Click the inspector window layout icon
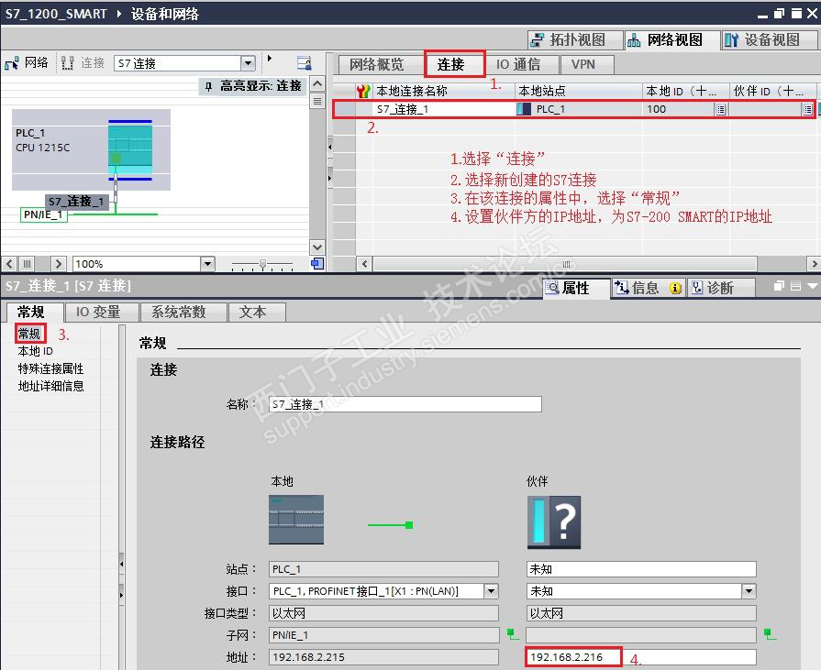 (795, 286)
